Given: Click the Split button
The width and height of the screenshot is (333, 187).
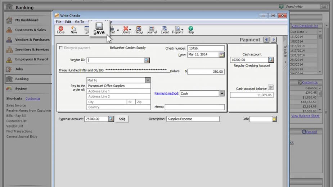Looking at the screenshot, I should (122, 119).
